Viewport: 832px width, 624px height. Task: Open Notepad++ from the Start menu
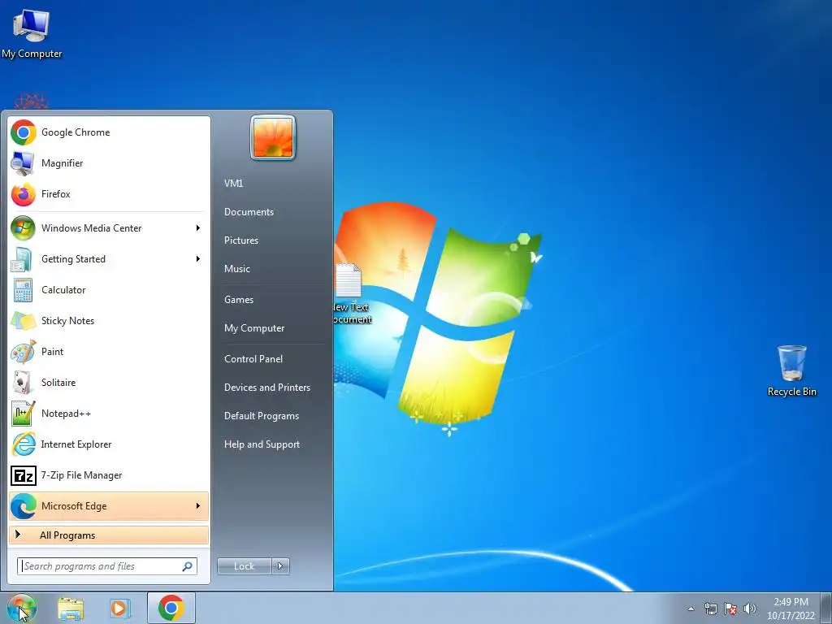pos(109,414)
